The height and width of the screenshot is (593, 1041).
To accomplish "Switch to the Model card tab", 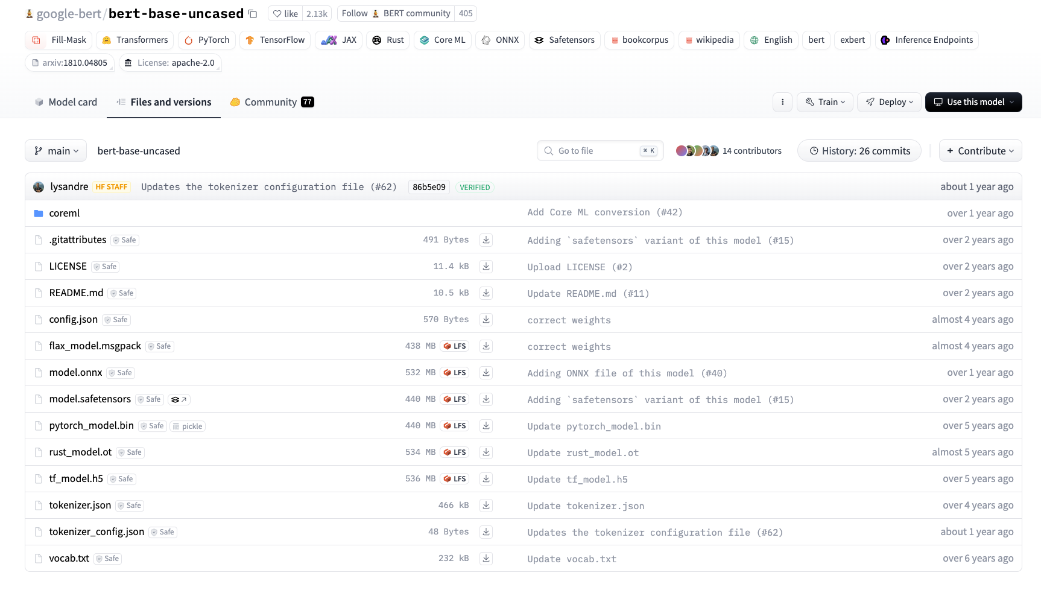I will pos(66,102).
